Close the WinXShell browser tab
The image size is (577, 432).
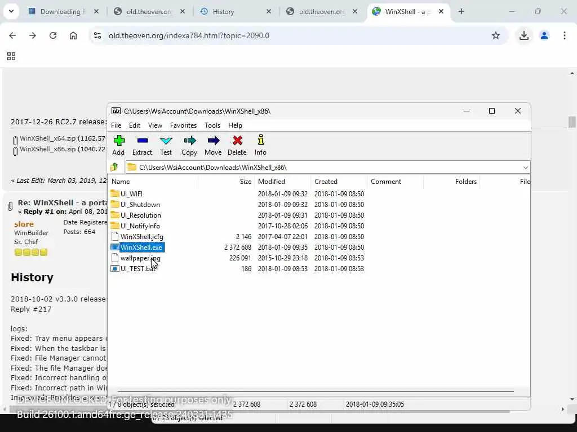441,11
